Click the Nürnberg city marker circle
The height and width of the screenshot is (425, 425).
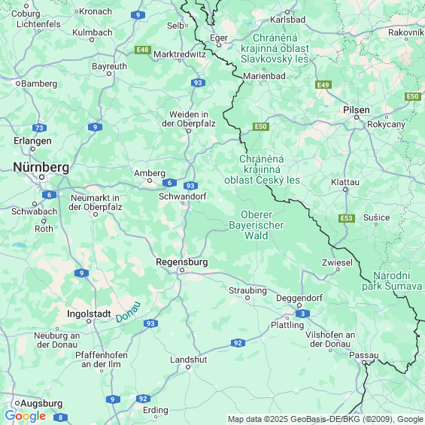(41, 178)
